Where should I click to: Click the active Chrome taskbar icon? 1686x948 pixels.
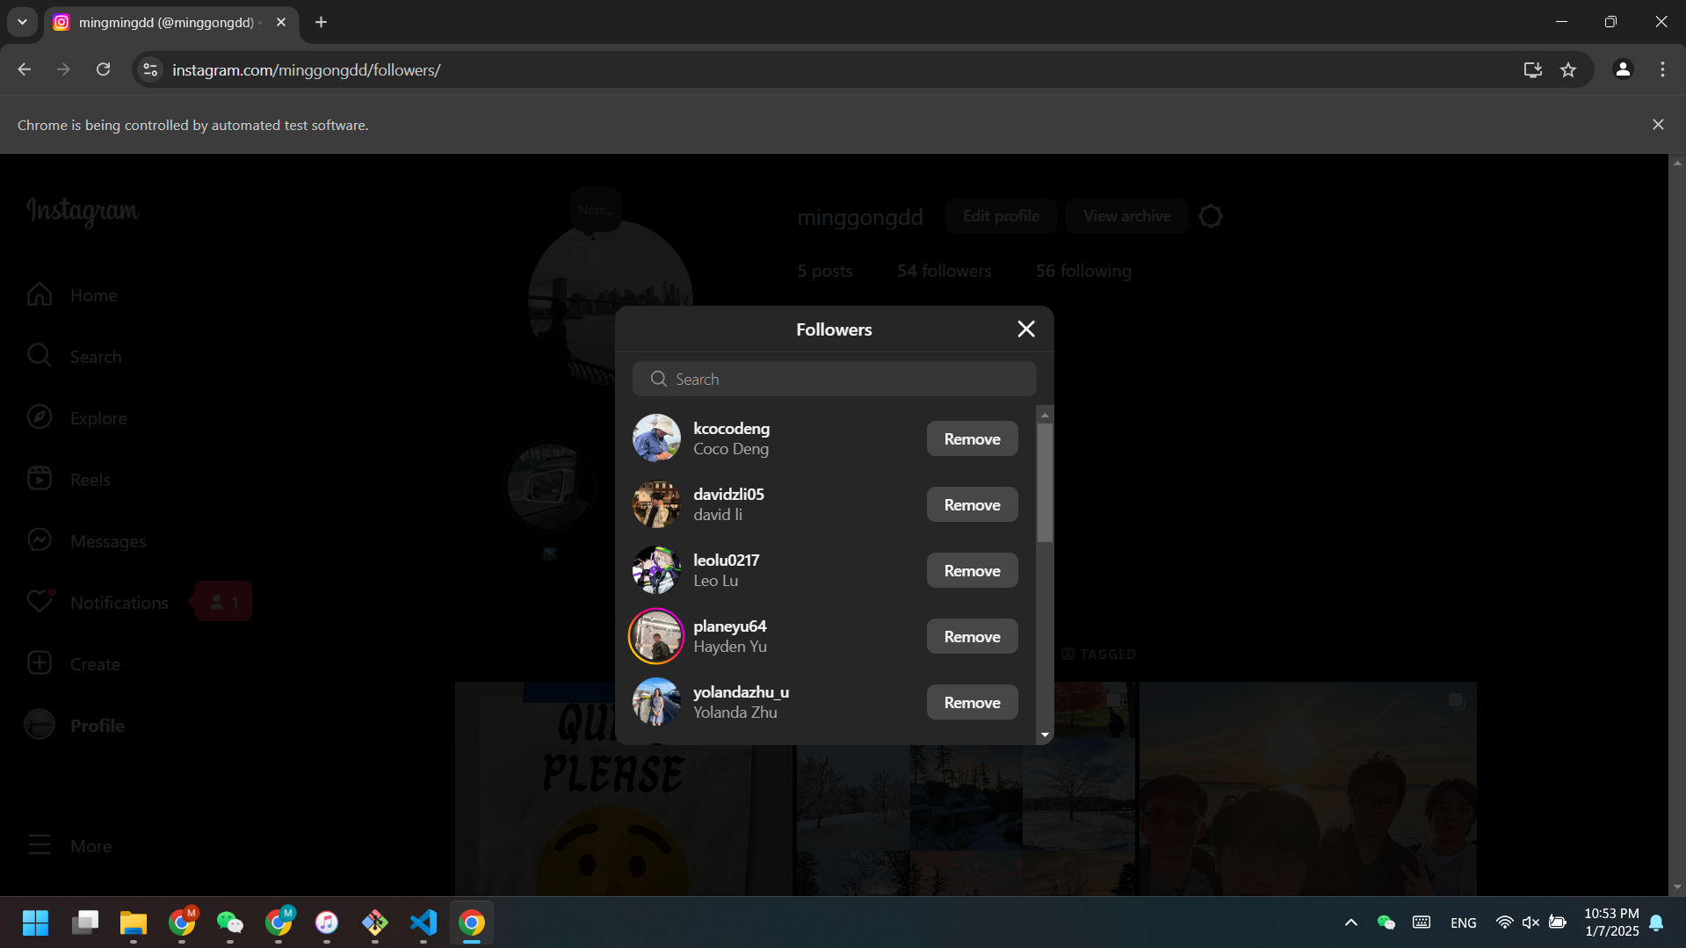[471, 923]
